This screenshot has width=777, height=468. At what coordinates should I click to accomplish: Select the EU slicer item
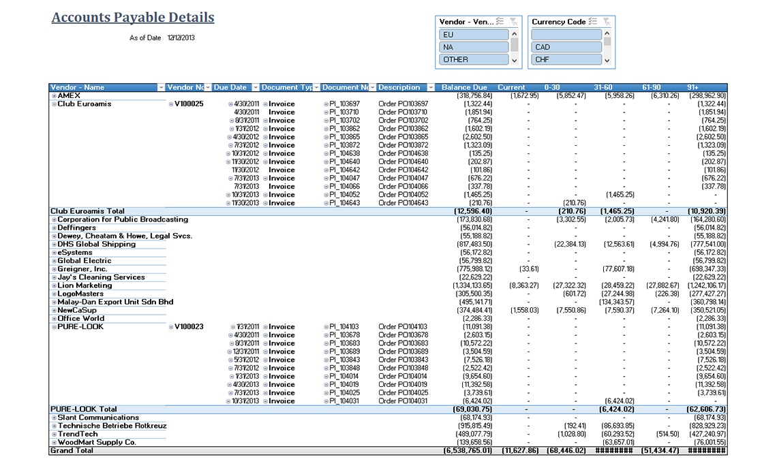474,35
